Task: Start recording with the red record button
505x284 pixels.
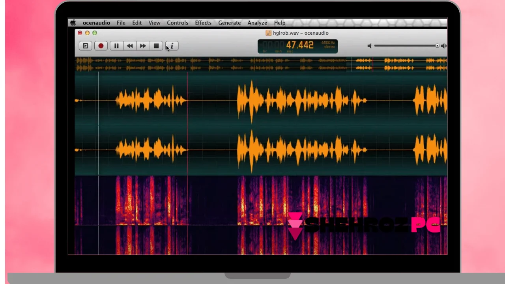Action: (x=101, y=46)
